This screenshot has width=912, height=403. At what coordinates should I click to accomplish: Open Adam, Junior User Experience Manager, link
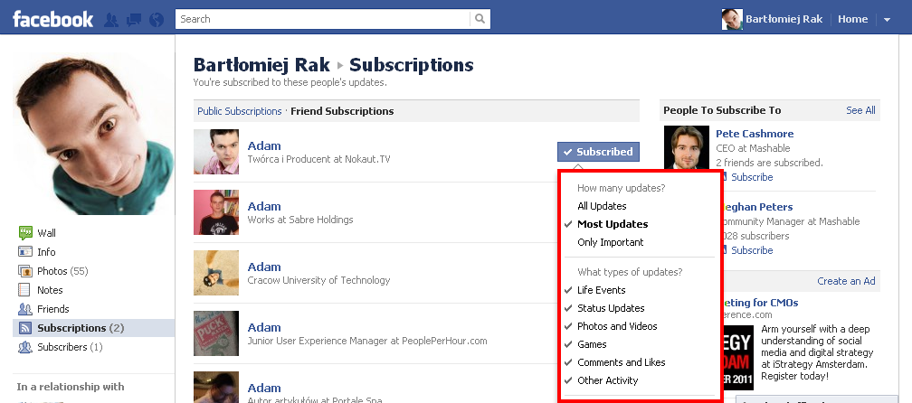pyautogui.click(x=264, y=327)
